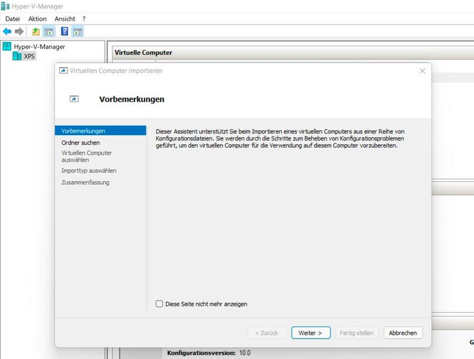
Task: Select the Importtyp auswählen wizard step
Action: (x=89, y=171)
